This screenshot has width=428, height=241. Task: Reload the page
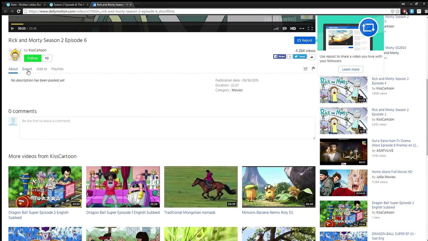(19, 11)
